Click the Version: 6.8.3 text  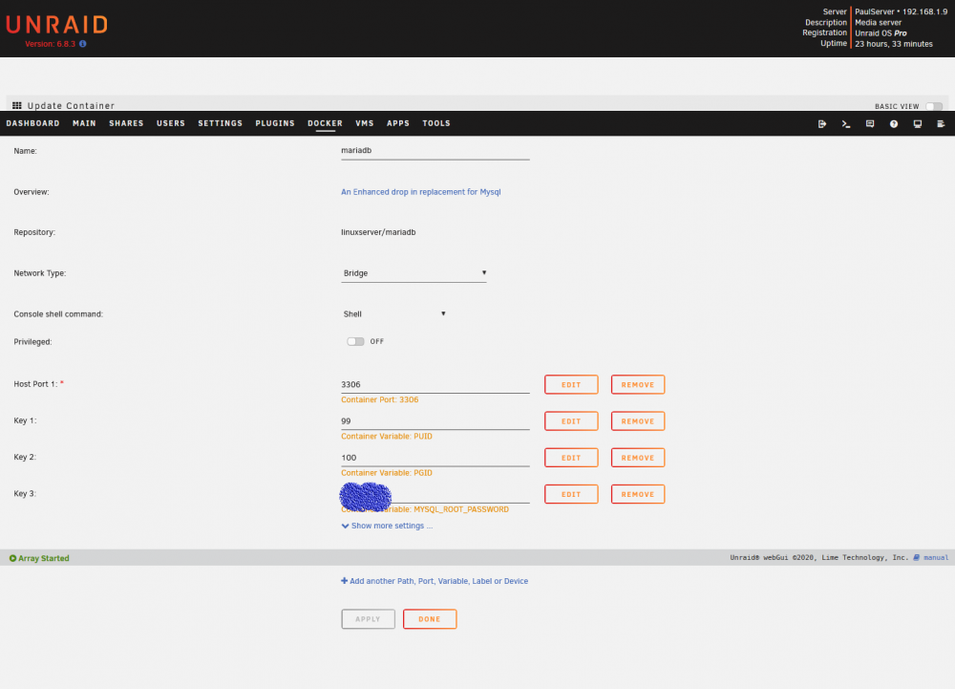coord(50,44)
